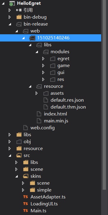Select the bin-debug folder label
108x215 pixels.
click(x=35, y=17)
